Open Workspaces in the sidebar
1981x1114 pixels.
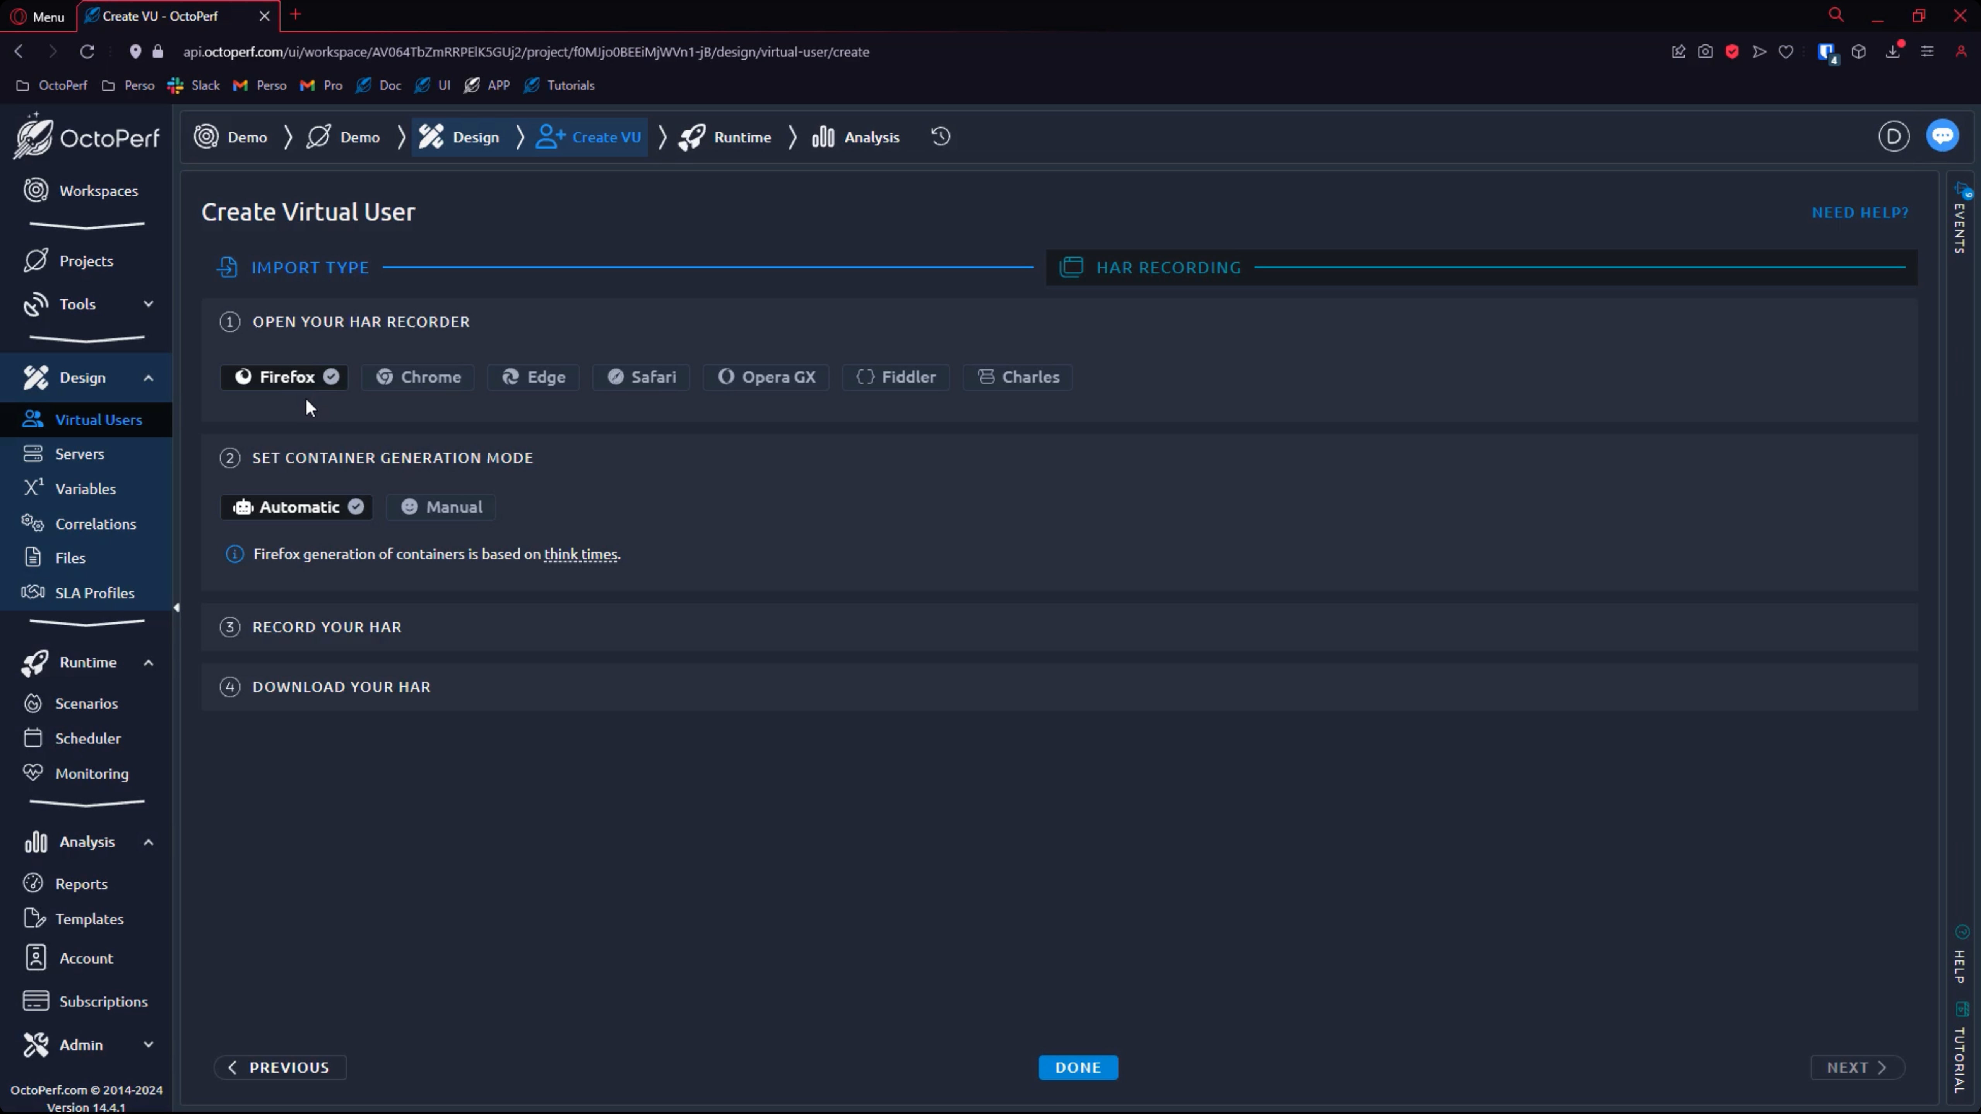coord(86,191)
